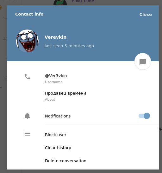Image resolution: width=162 pixels, height=173 pixels.
Task: Click the Username label under @Ver3vkin
Action: coord(54,82)
